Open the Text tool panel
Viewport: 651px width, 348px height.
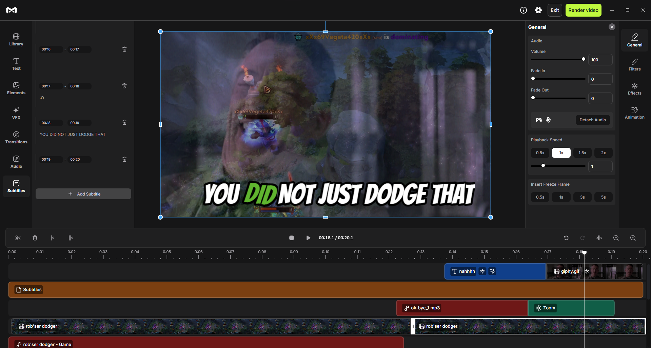(16, 64)
